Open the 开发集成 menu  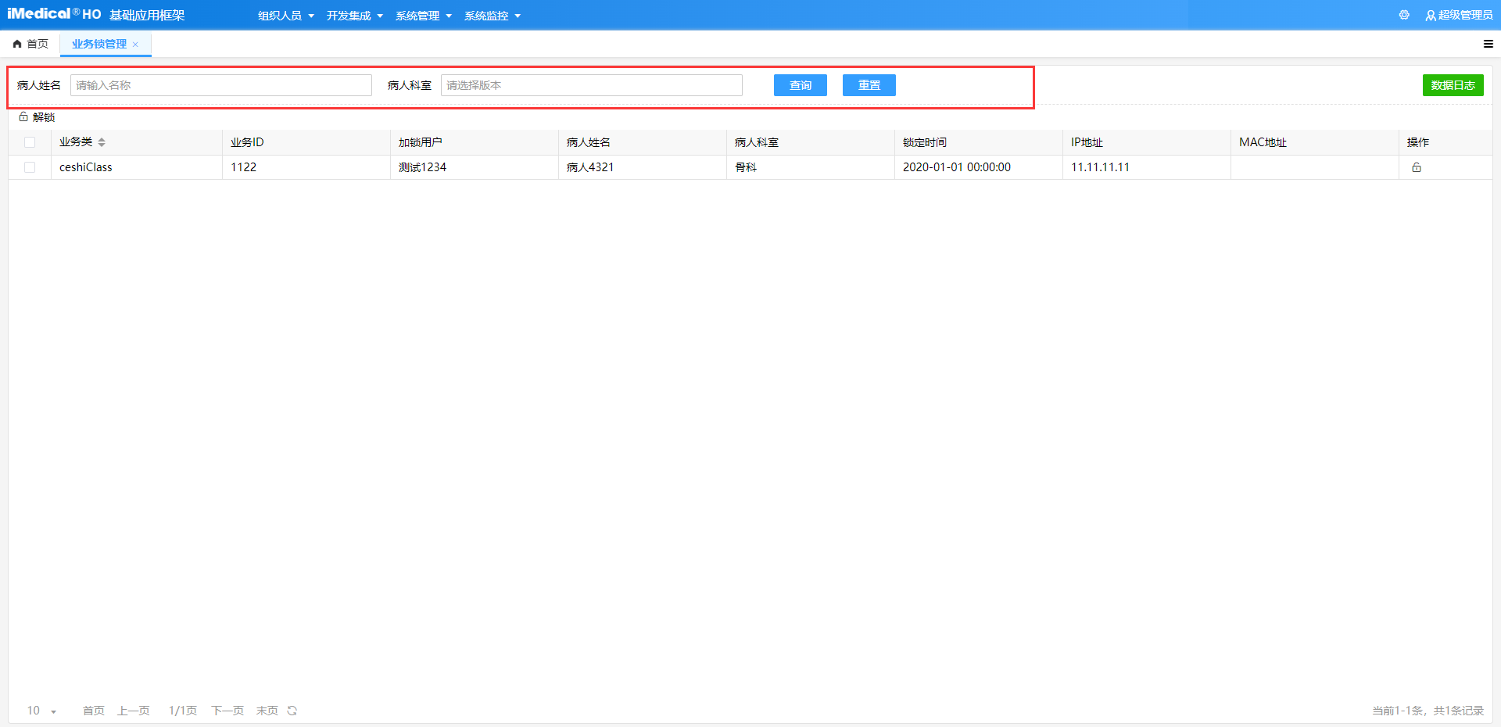tap(354, 16)
